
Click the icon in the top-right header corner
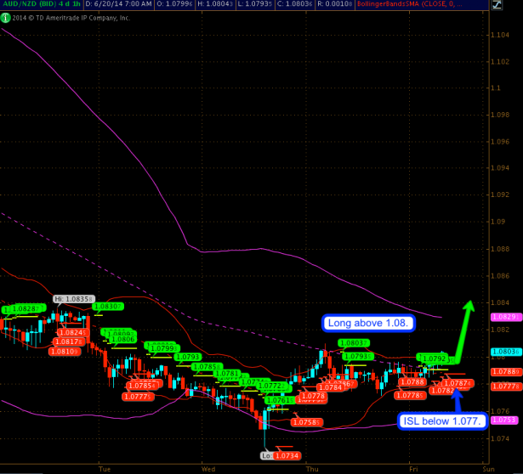pyautogui.click(x=498, y=5)
